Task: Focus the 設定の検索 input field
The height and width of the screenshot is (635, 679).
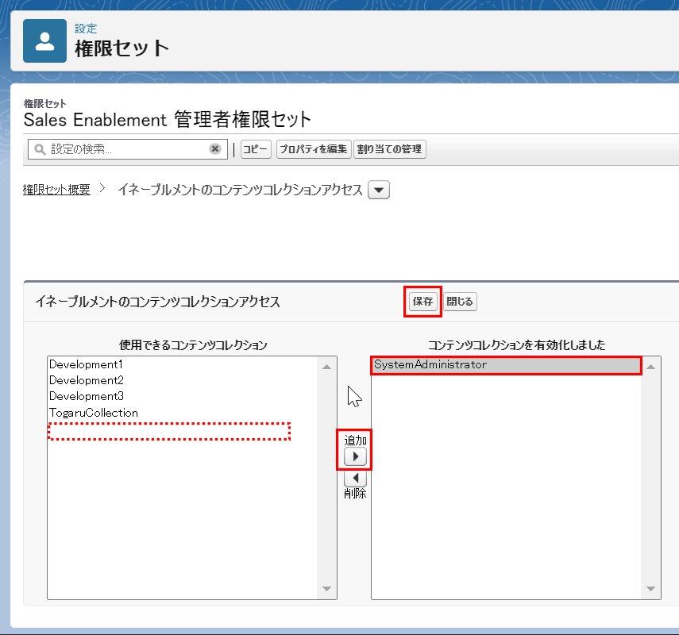Action: 128,149
